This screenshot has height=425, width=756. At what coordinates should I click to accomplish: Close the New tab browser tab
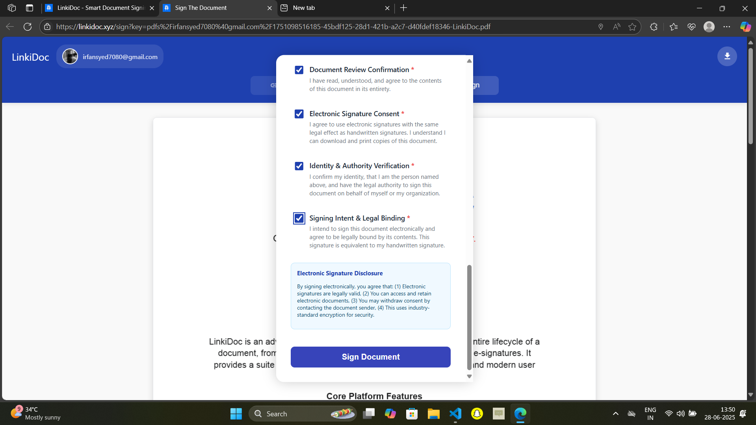(x=387, y=8)
